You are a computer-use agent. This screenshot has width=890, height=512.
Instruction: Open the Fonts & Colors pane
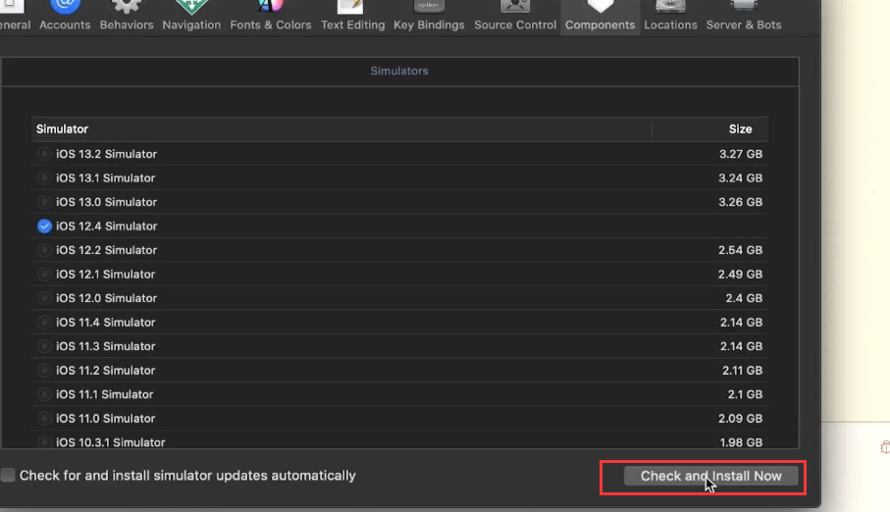coord(270,16)
